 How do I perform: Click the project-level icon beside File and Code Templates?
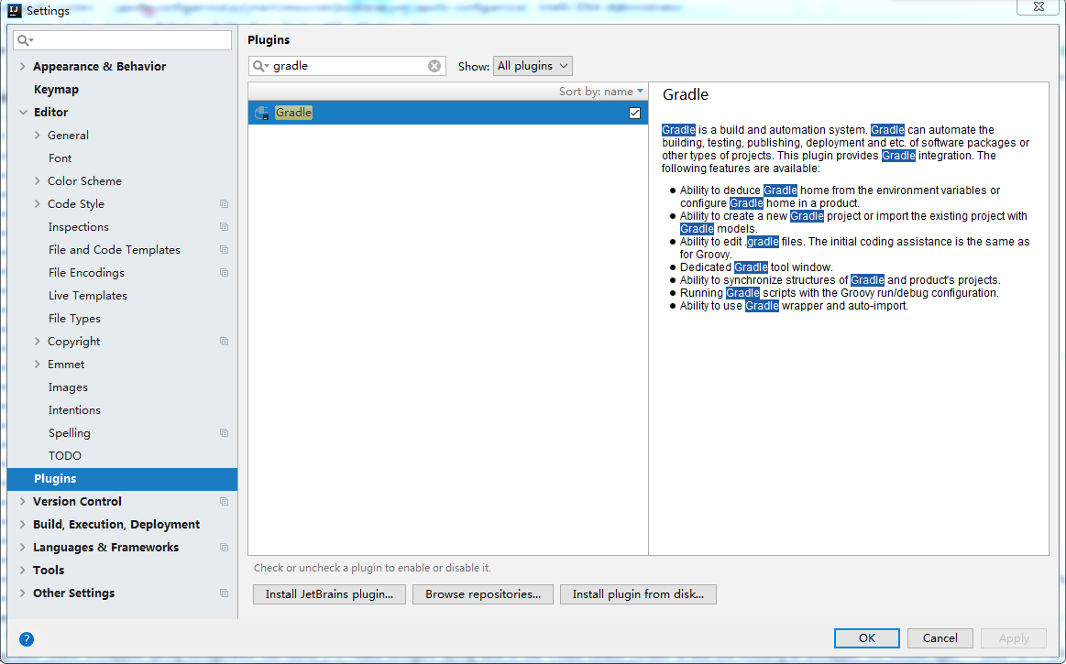click(x=225, y=250)
